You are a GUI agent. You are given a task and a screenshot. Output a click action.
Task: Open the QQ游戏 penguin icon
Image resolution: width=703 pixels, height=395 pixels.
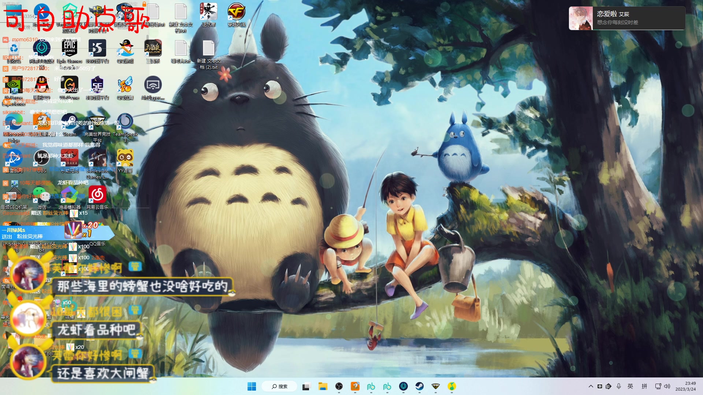pos(125,51)
